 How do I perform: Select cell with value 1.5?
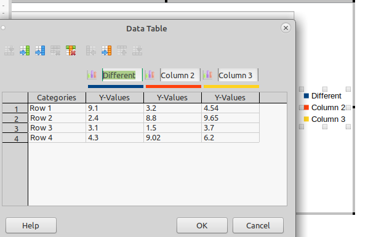coord(173,128)
